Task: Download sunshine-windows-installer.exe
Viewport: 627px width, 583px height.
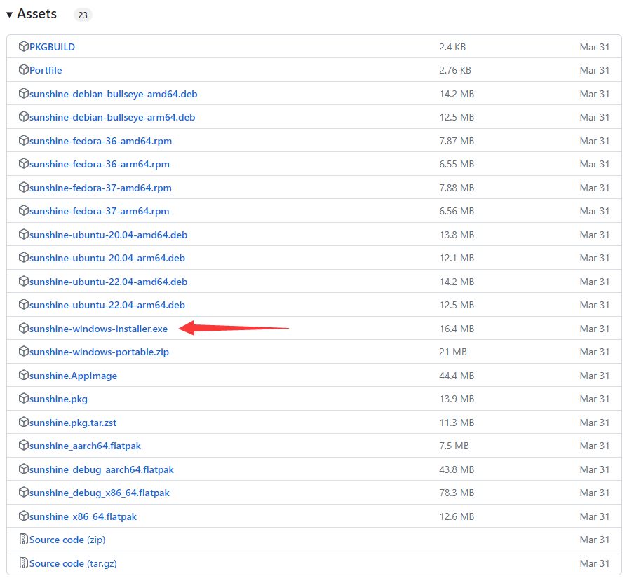Action: (98, 329)
